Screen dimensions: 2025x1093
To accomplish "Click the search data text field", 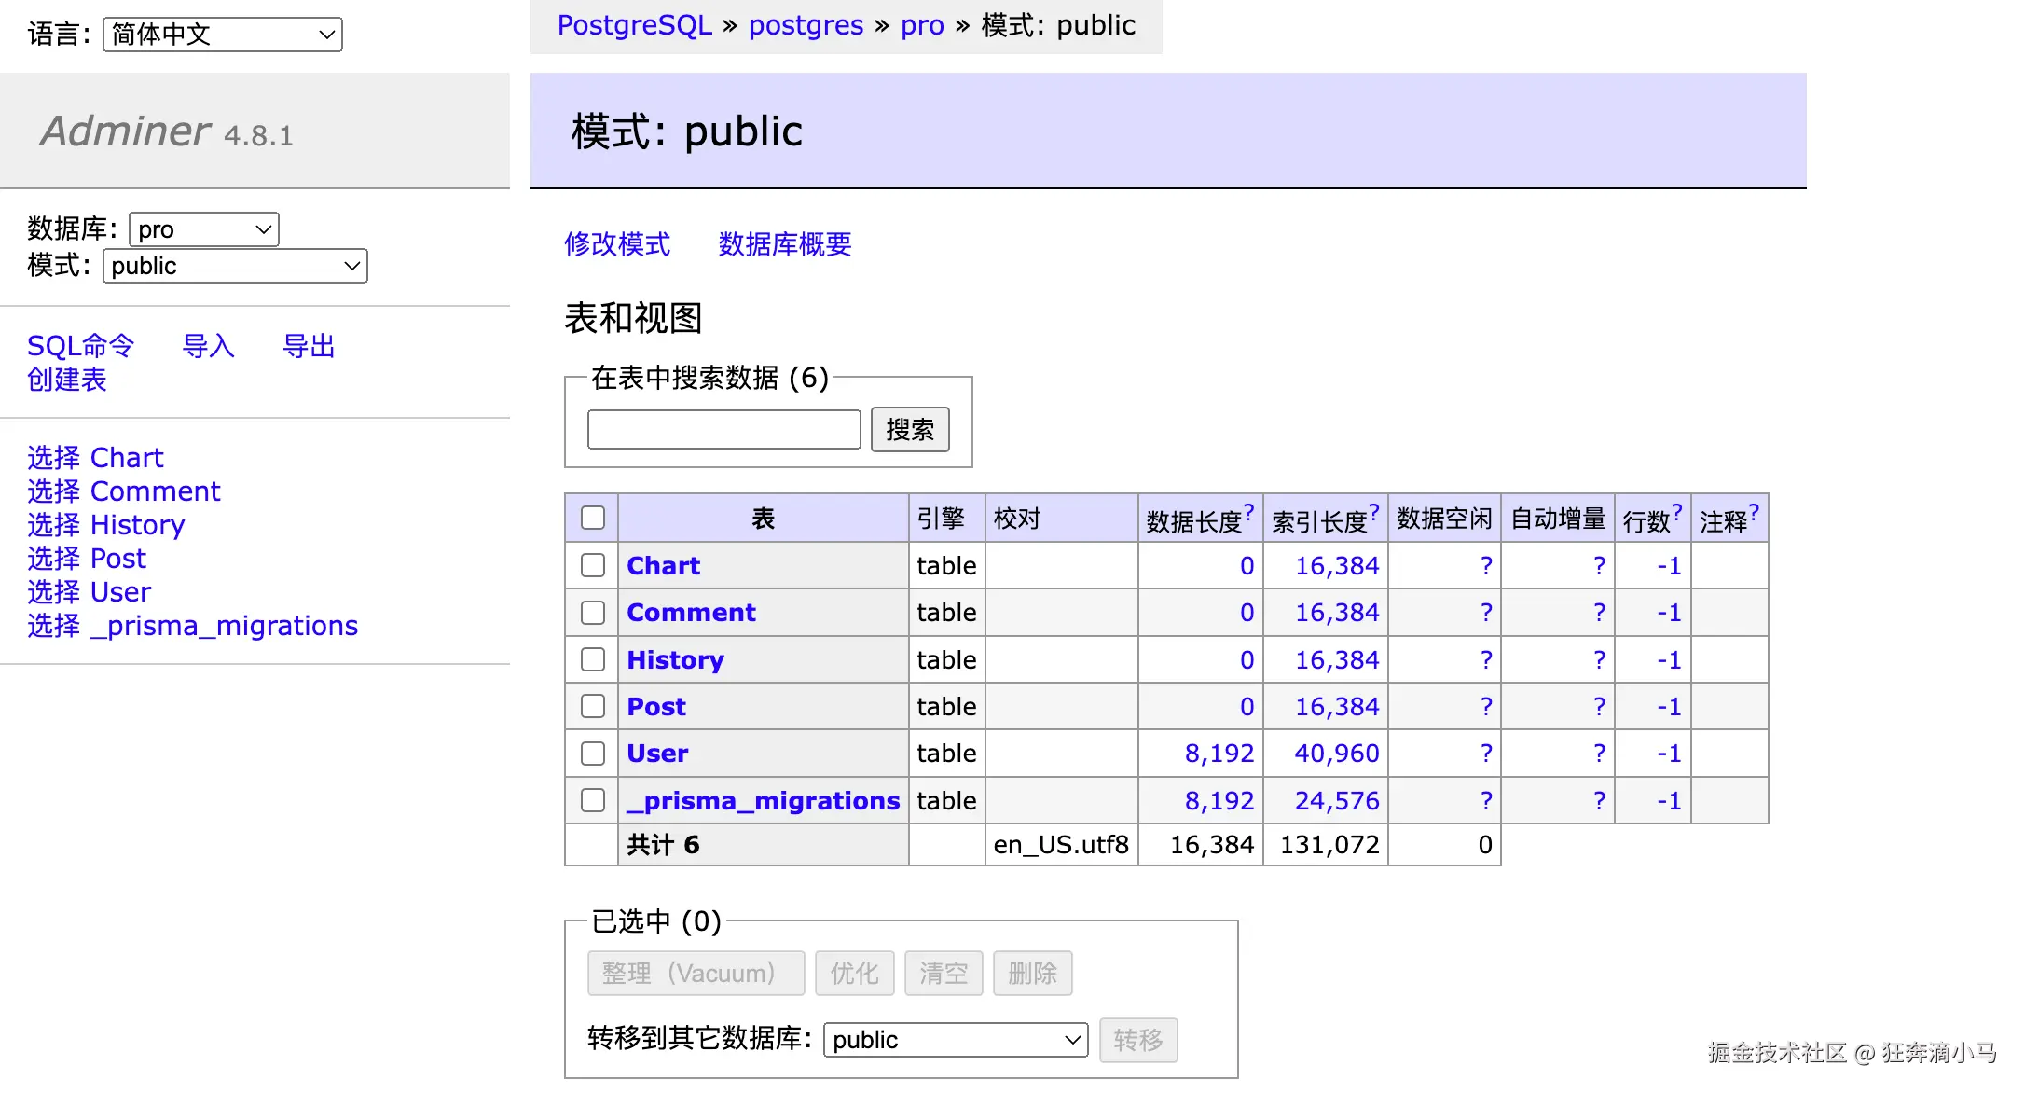I will click(724, 429).
